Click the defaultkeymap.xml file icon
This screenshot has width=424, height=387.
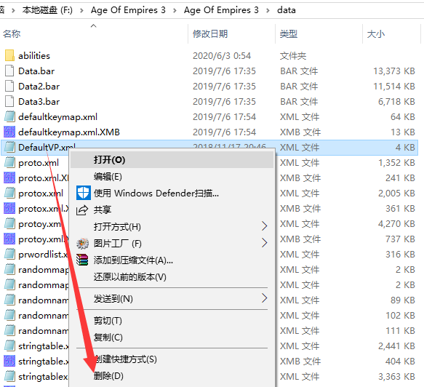pos(9,117)
